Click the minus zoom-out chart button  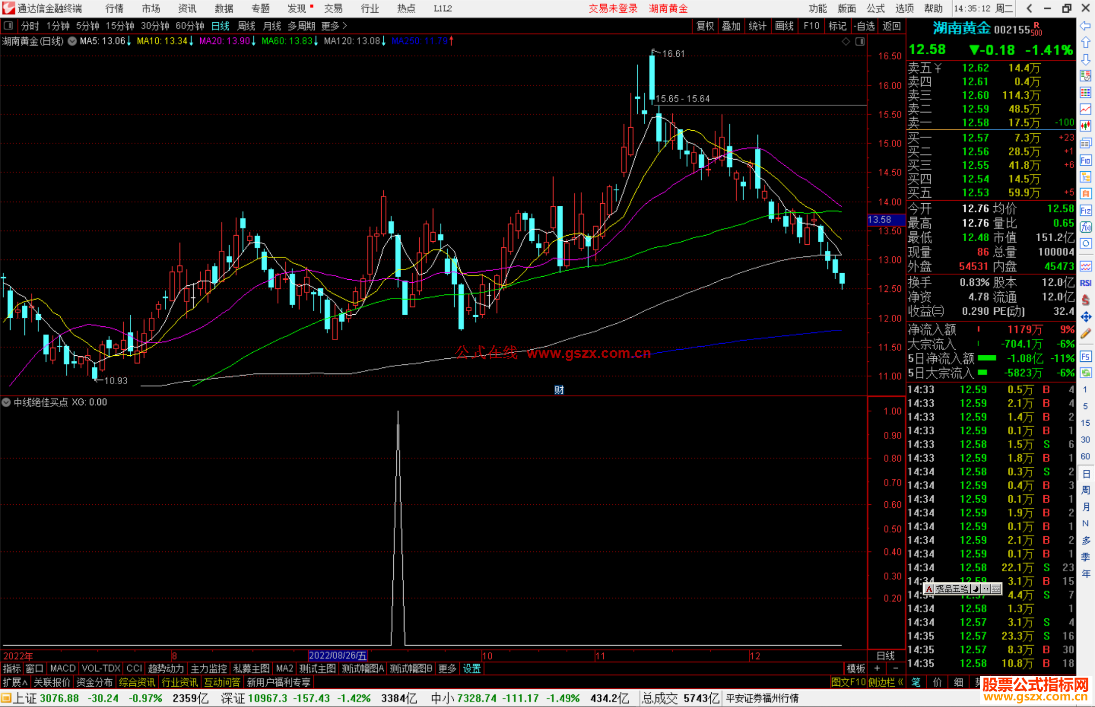click(896, 668)
